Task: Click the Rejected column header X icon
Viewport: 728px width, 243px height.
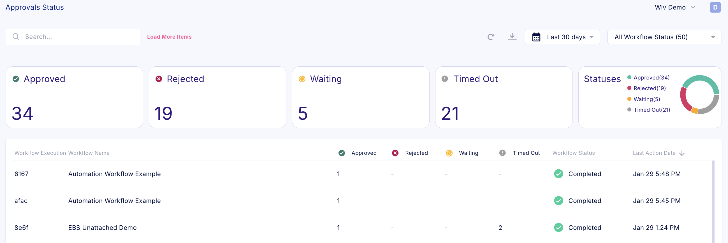Action: click(x=395, y=153)
